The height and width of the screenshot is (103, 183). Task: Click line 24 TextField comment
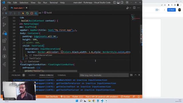click(x=33, y=58)
